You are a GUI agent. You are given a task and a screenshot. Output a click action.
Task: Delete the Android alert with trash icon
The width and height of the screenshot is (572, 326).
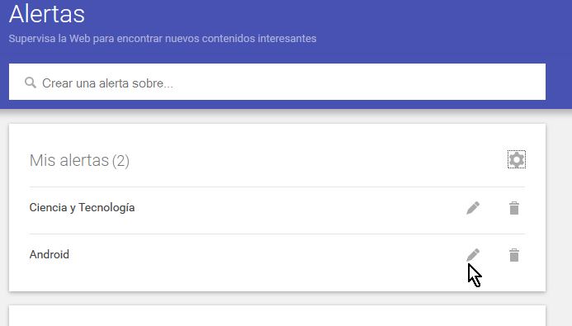[514, 255]
